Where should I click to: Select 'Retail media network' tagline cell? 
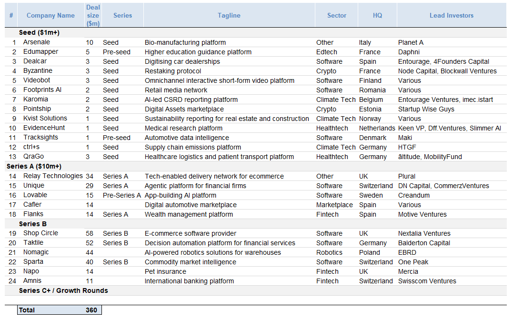coord(176,90)
